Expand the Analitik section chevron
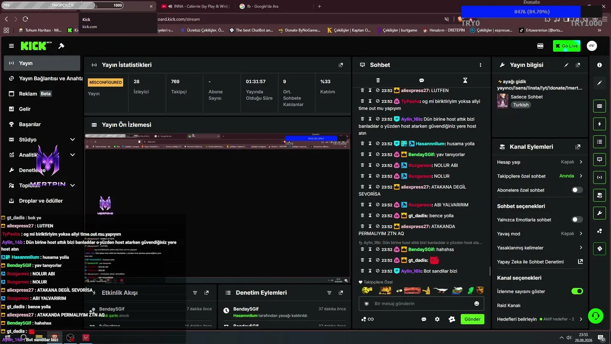Viewport: 611px width, 344px height. (73, 155)
